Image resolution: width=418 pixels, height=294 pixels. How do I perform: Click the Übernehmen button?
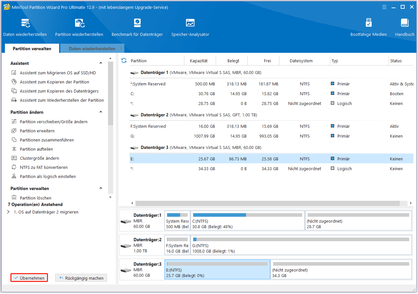coord(29,278)
